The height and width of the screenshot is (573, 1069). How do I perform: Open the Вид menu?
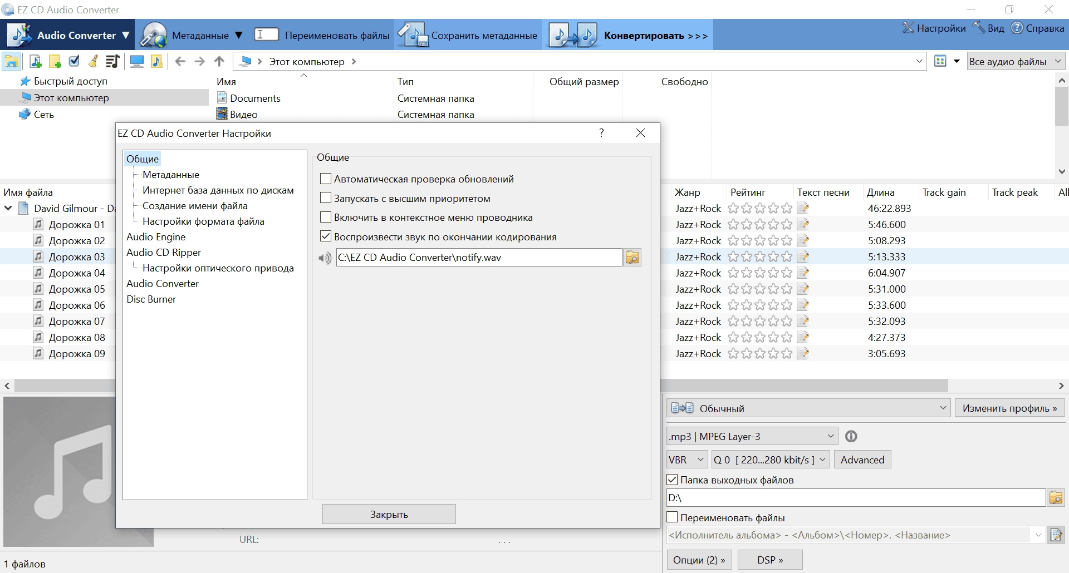point(988,28)
